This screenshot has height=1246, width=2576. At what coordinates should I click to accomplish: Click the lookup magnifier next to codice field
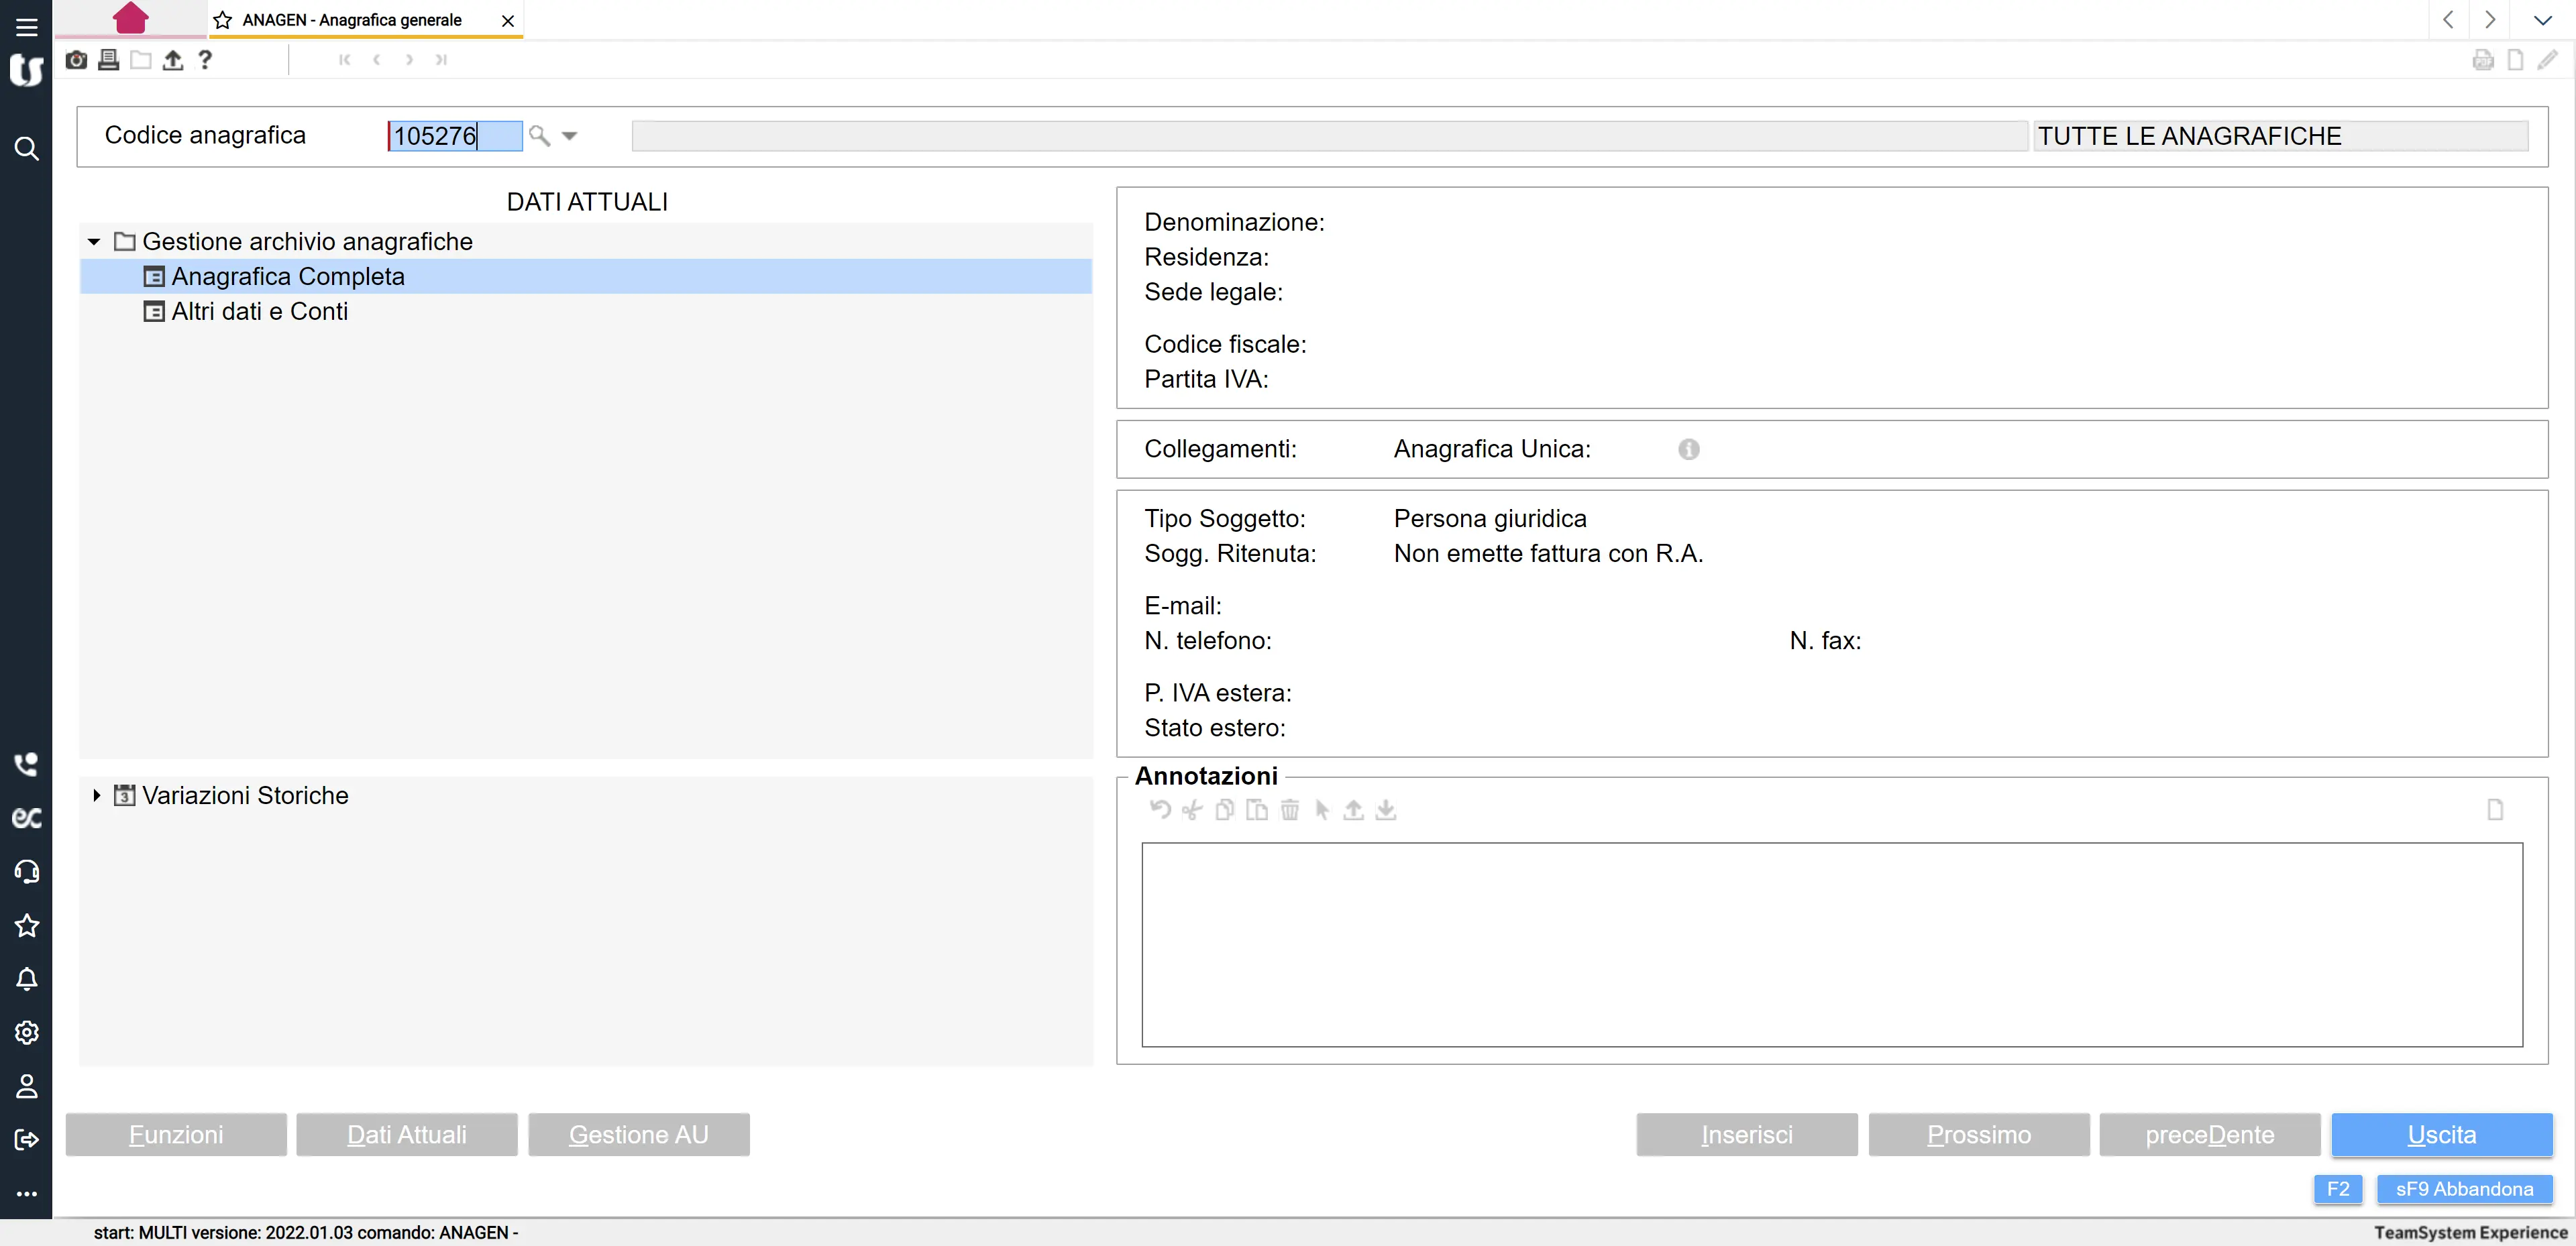pyautogui.click(x=539, y=135)
